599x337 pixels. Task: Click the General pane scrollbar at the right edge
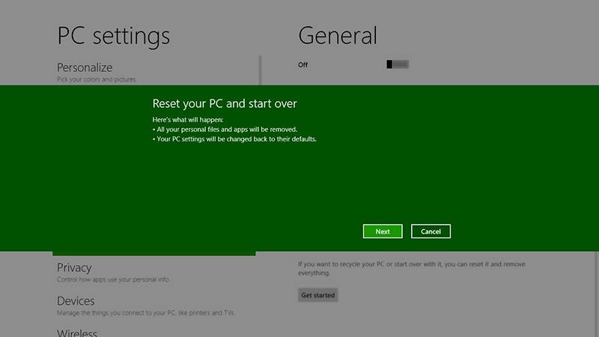click(596, 294)
